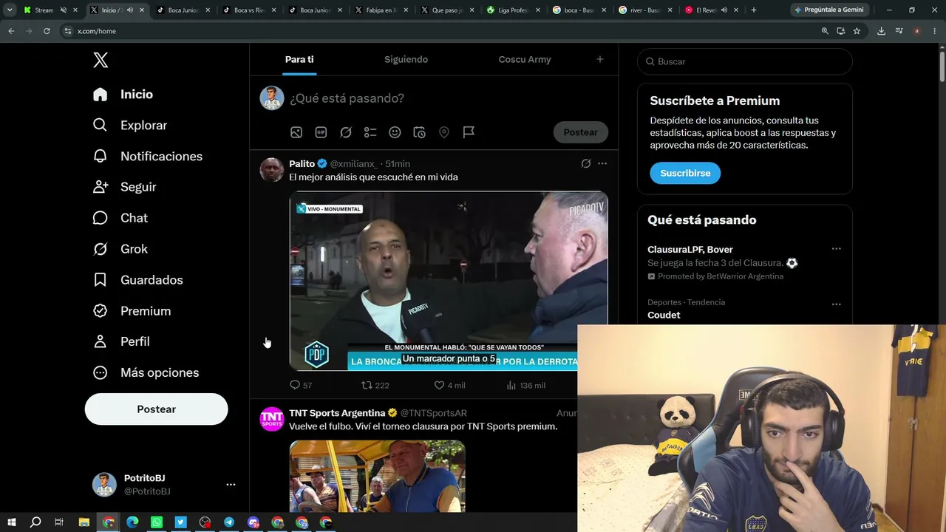
Task: Open Premium from the sidebar
Action: click(x=132, y=311)
